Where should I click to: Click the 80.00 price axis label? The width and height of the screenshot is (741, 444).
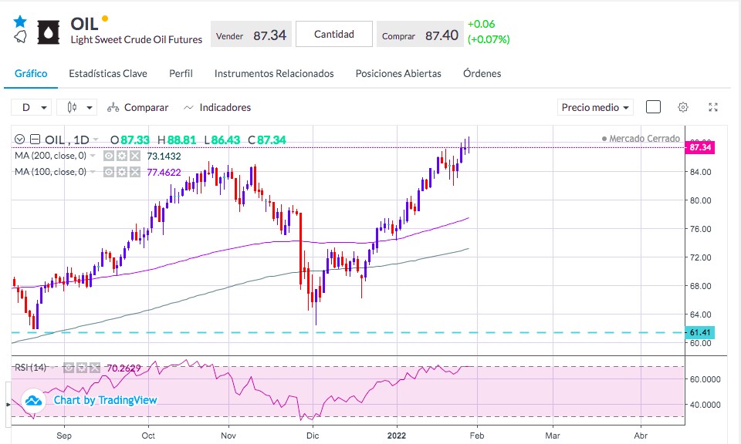[x=700, y=200]
